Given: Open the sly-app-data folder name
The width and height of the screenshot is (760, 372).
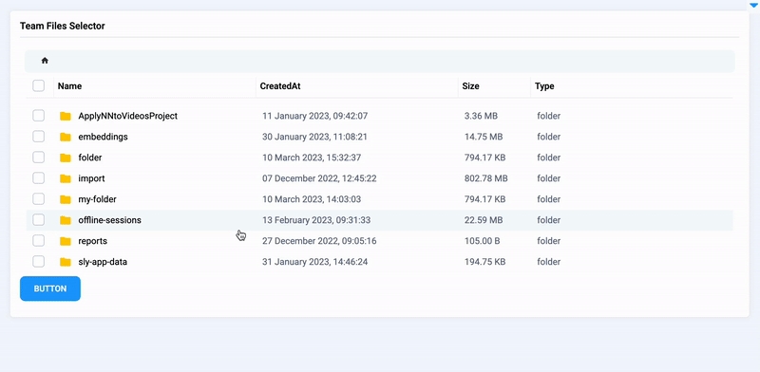Looking at the screenshot, I should pos(103,262).
